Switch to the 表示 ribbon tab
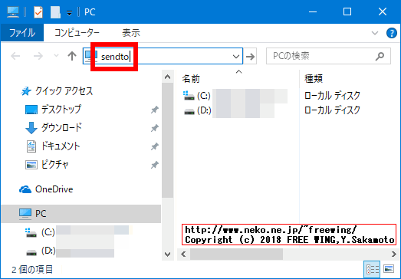The image size is (401, 279). (131, 33)
